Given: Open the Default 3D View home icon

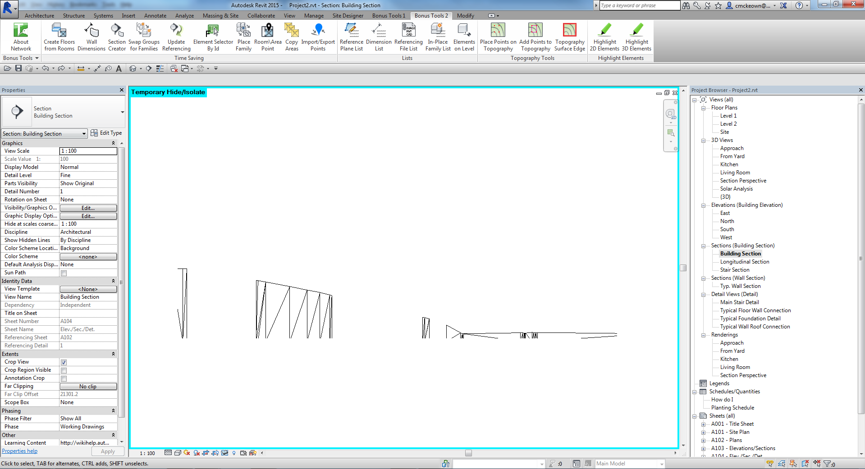Looking at the screenshot, I should (x=133, y=68).
